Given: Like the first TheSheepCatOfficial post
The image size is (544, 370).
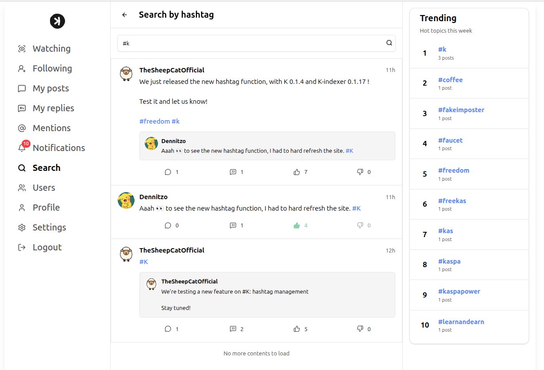Looking at the screenshot, I should pos(297,172).
